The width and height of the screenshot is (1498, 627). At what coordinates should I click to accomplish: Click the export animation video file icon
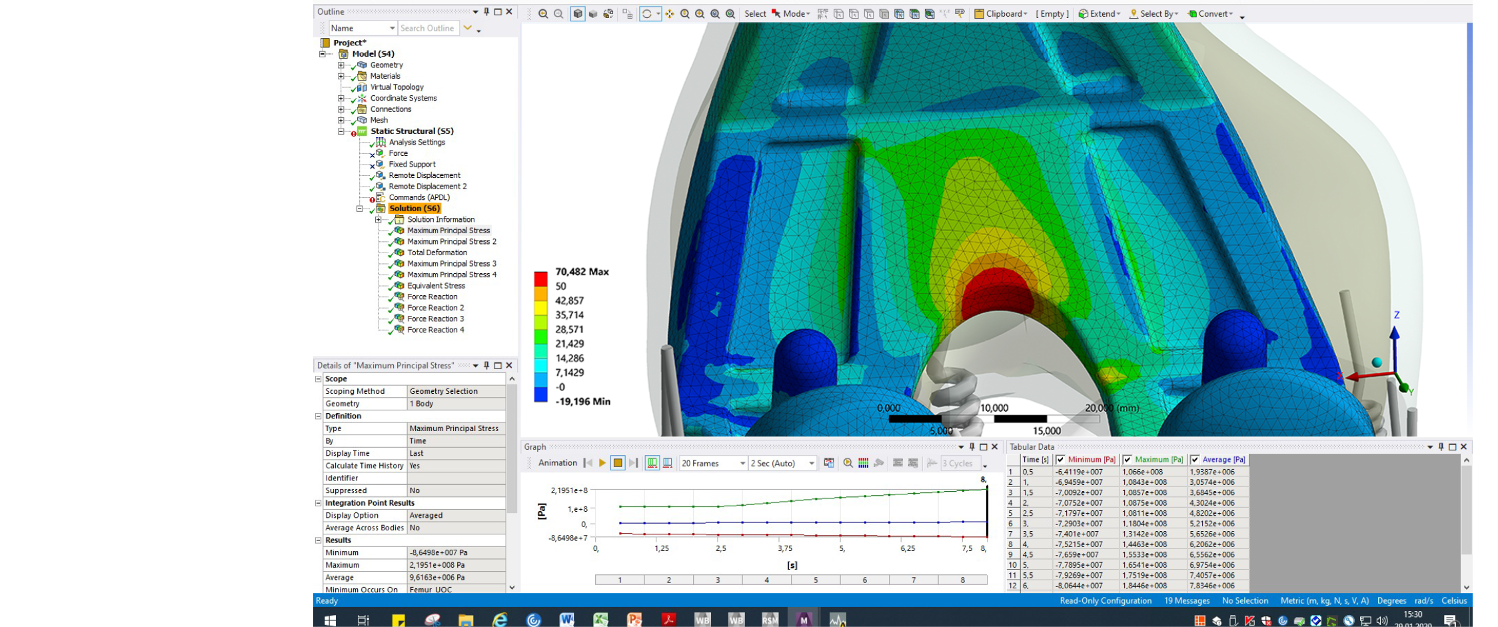click(x=829, y=463)
